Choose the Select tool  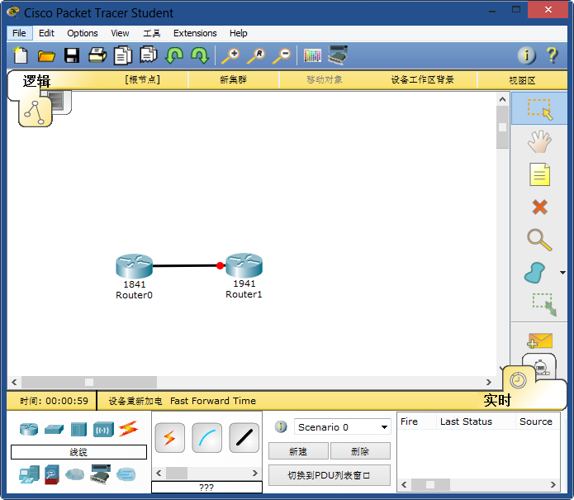point(539,109)
